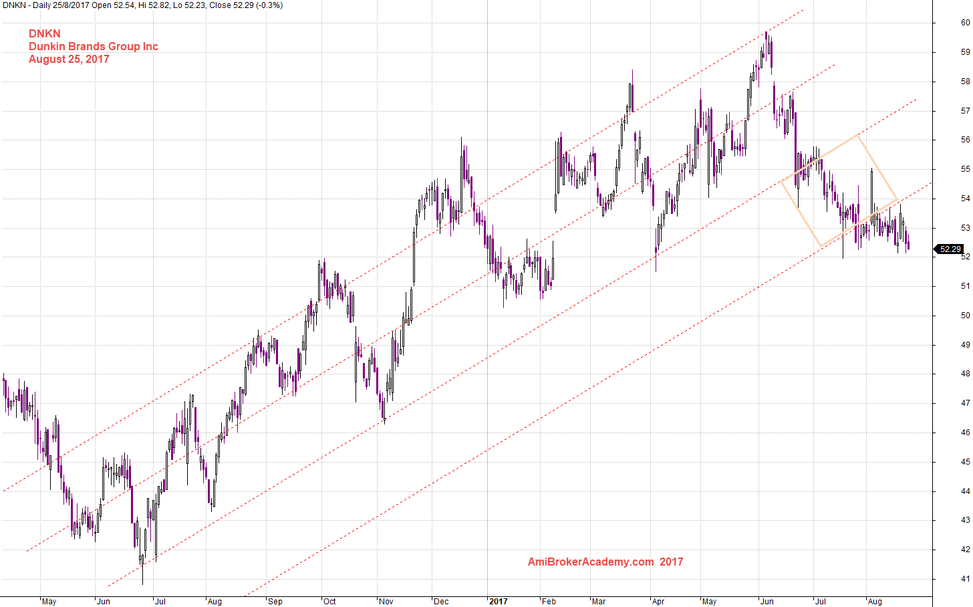Select the '58' price axis label
973x607 pixels.
click(965, 82)
